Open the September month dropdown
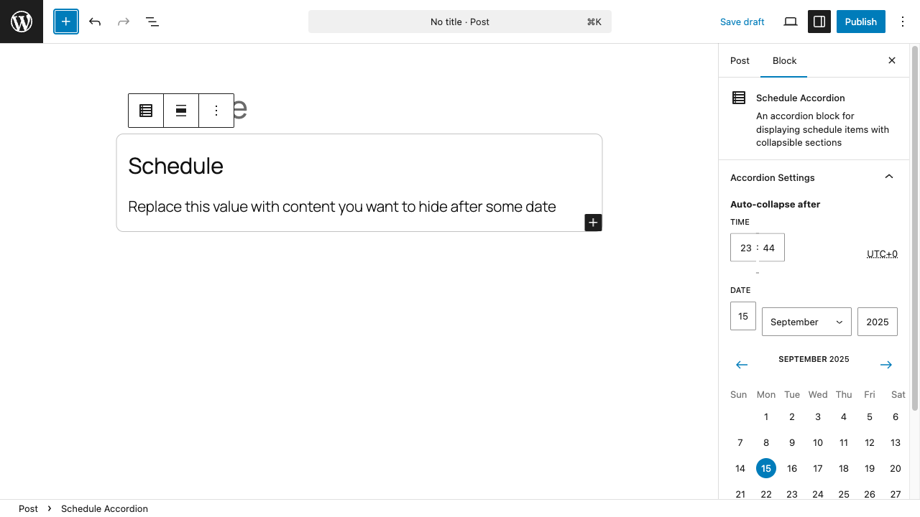 (x=806, y=322)
